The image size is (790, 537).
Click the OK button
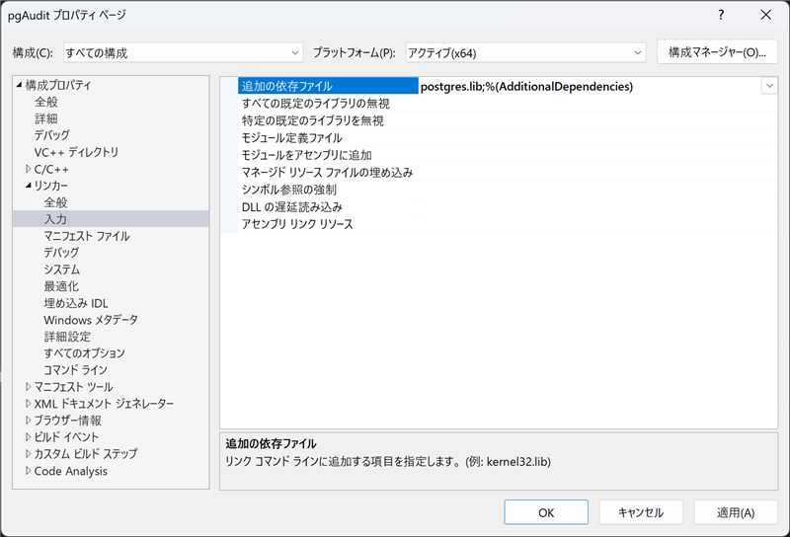click(x=546, y=512)
